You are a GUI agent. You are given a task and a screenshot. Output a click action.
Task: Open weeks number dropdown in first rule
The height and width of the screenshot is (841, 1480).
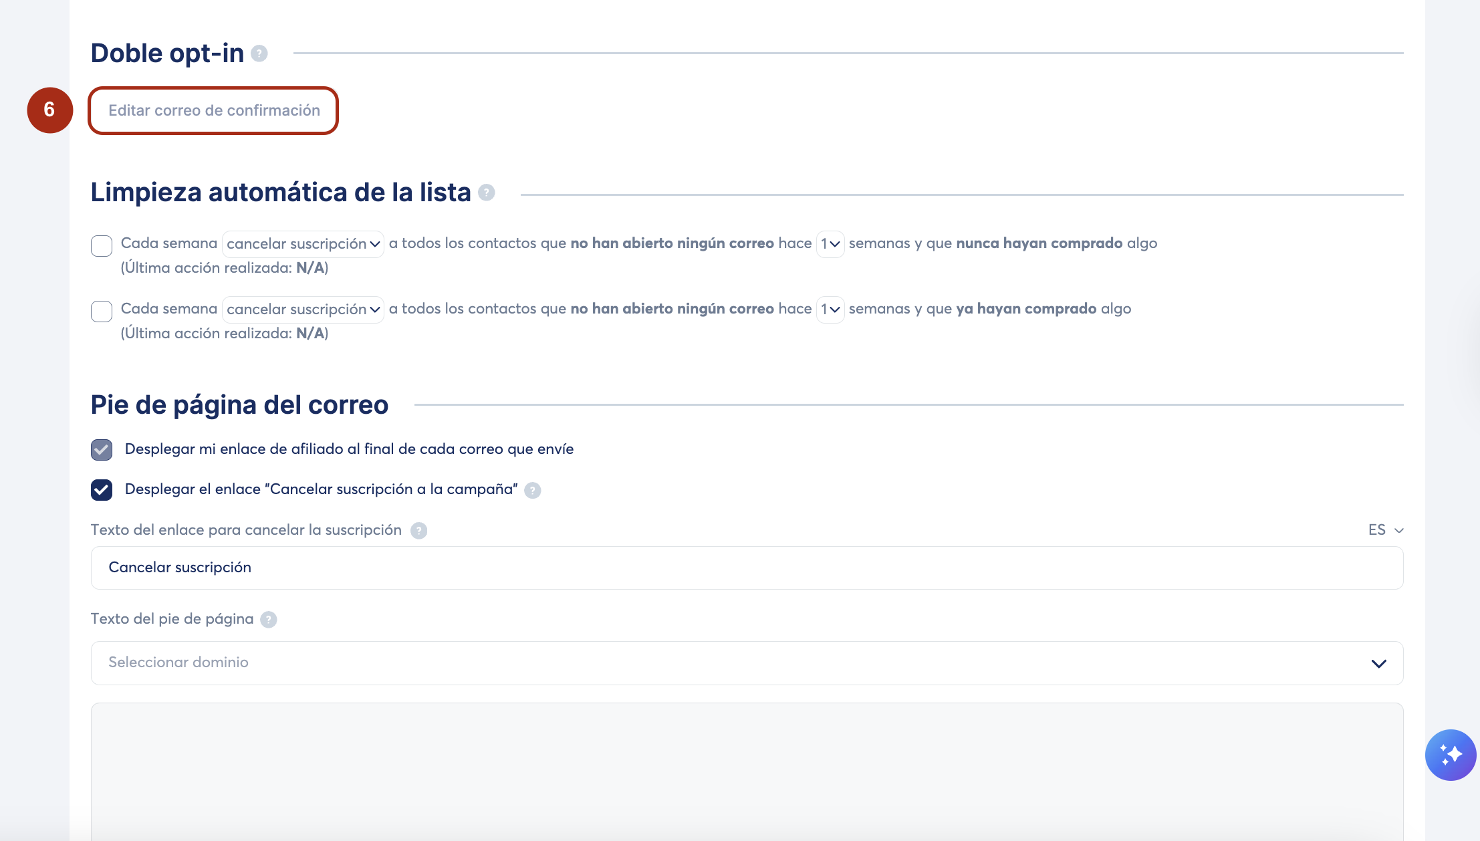coord(830,244)
